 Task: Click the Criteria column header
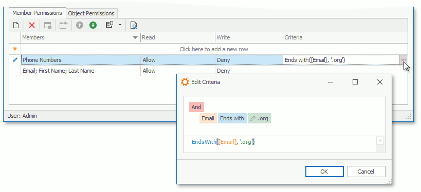(345, 37)
